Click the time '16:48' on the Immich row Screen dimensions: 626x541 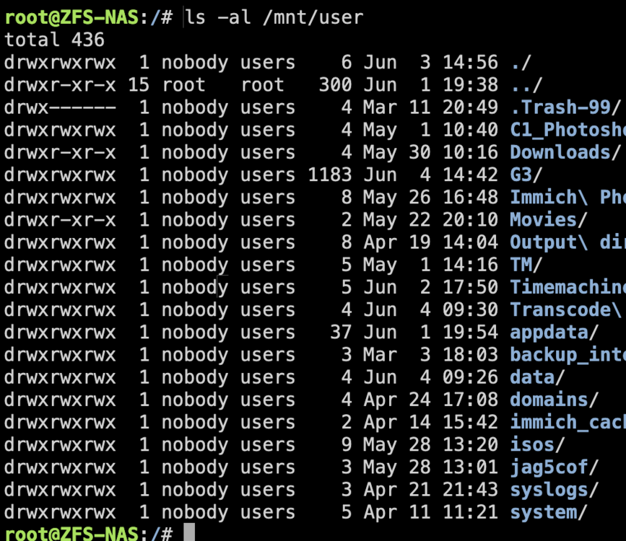point(471,198)
